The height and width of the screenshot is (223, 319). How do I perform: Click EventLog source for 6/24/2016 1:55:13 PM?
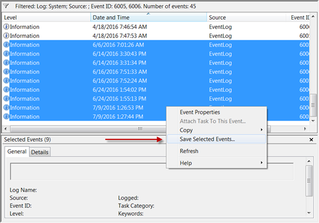click(220, 99)
